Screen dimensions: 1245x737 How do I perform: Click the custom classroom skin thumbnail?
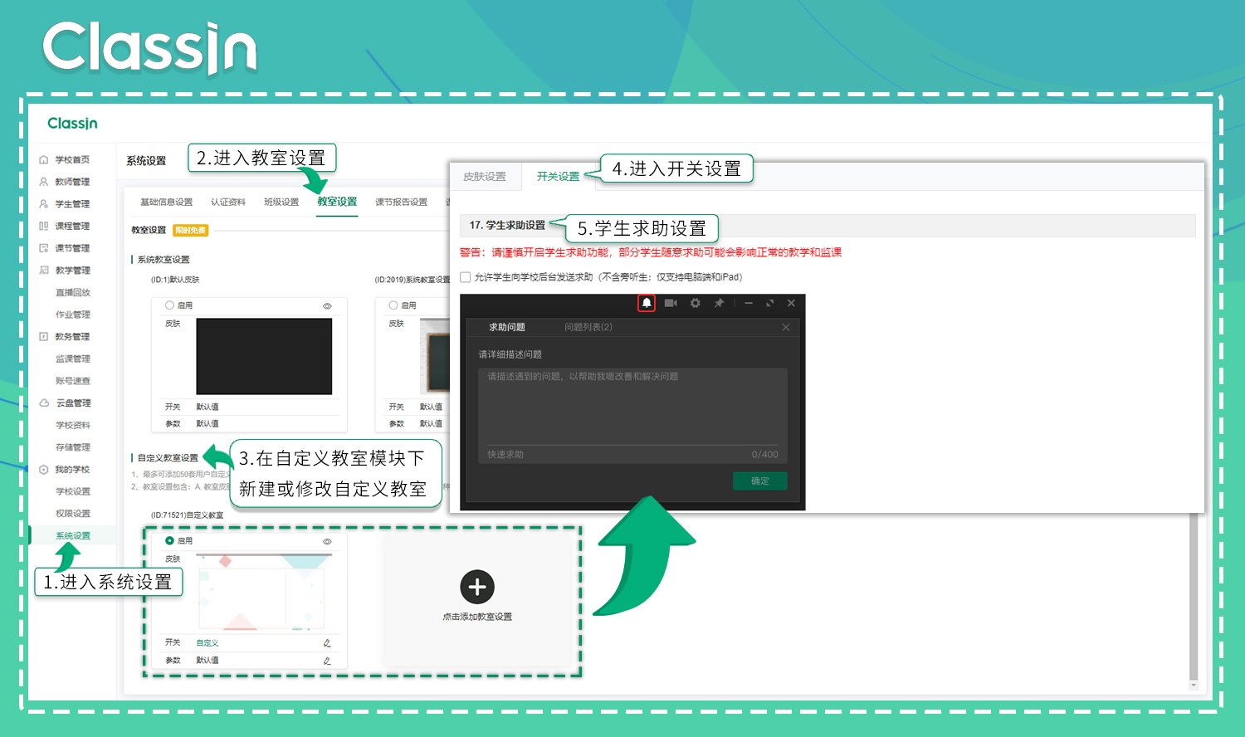click(x=264, y=592)
